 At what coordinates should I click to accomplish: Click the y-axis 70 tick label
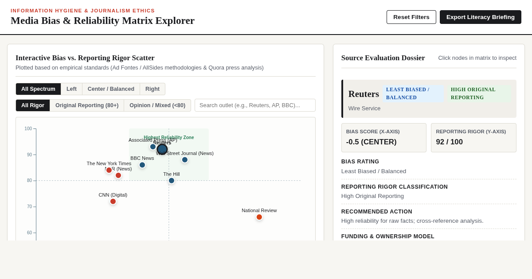click(x=29, y=207)
